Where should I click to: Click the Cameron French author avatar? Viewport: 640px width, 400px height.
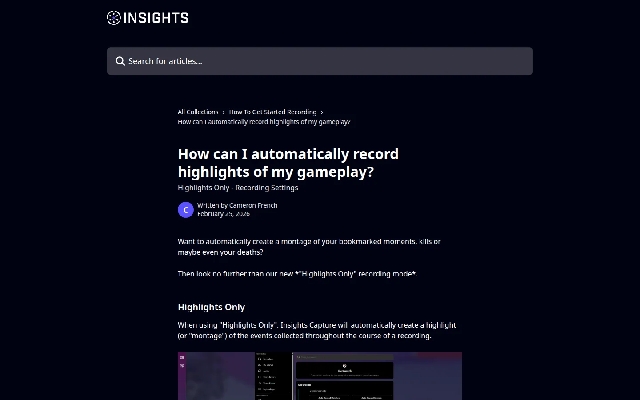coord(186,210)
